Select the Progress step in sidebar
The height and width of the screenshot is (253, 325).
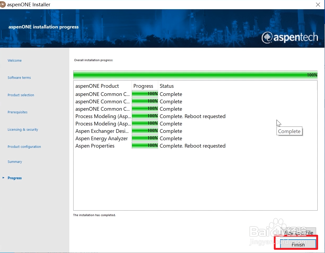tap(14, 178)
